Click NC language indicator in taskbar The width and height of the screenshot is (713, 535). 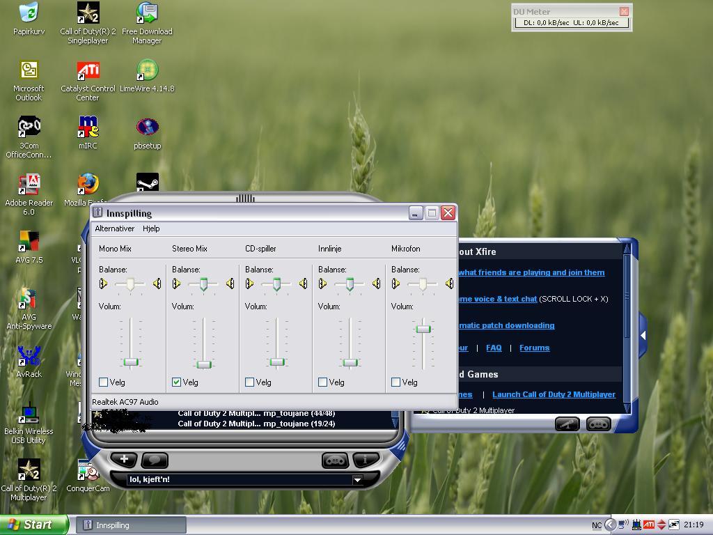click(597, 525)
